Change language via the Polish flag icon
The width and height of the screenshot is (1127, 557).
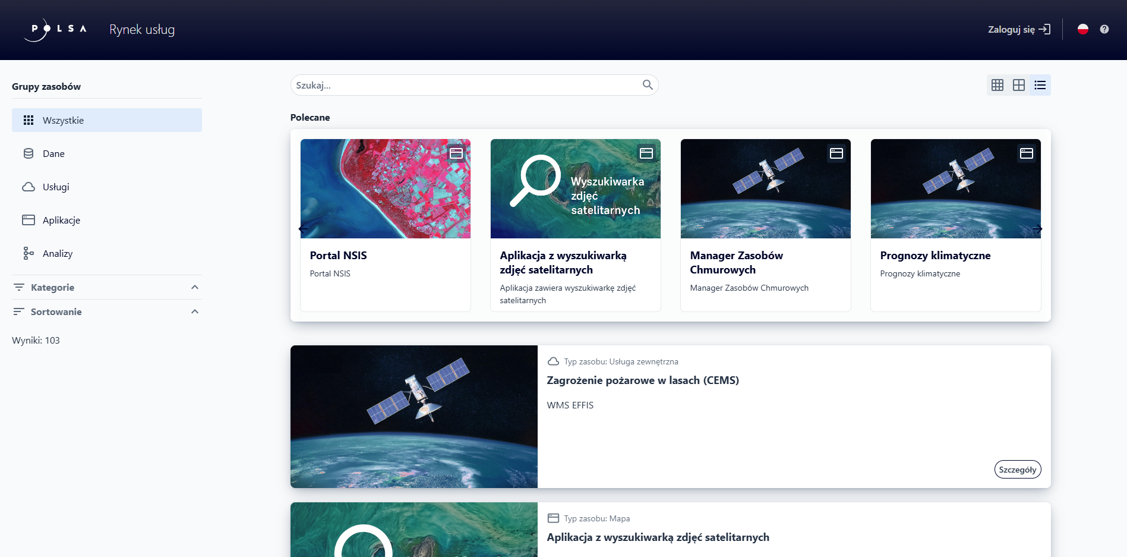(x=1082, y=29)
